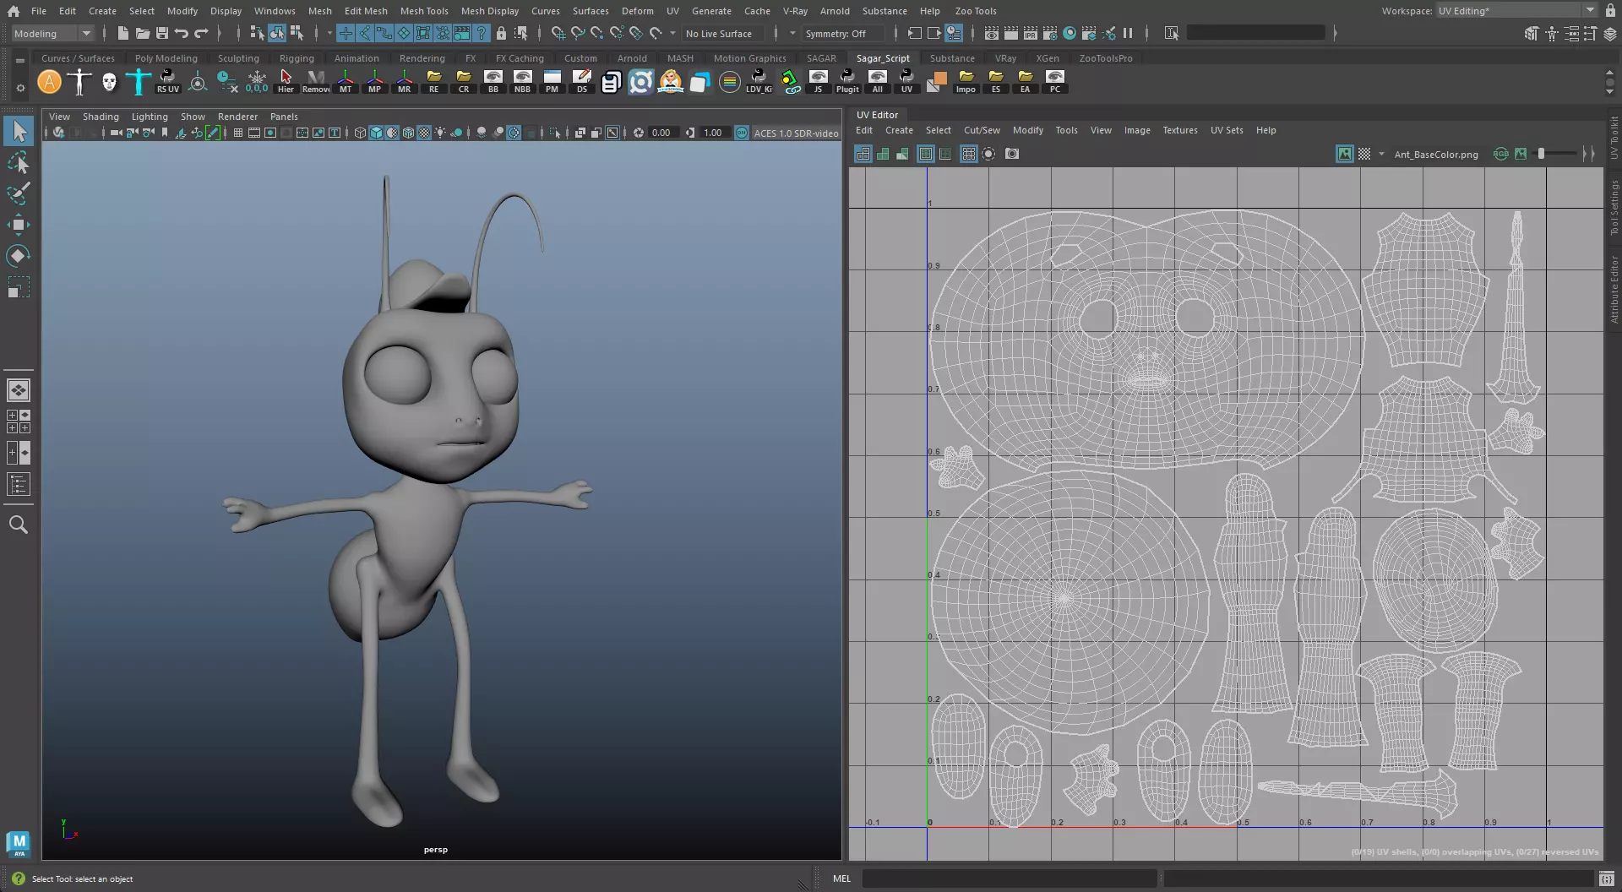This screenshot has width=1622, height=892.
Task: Open the ACES 1.0 SDR-video view transform
Action: pos(796,133)
